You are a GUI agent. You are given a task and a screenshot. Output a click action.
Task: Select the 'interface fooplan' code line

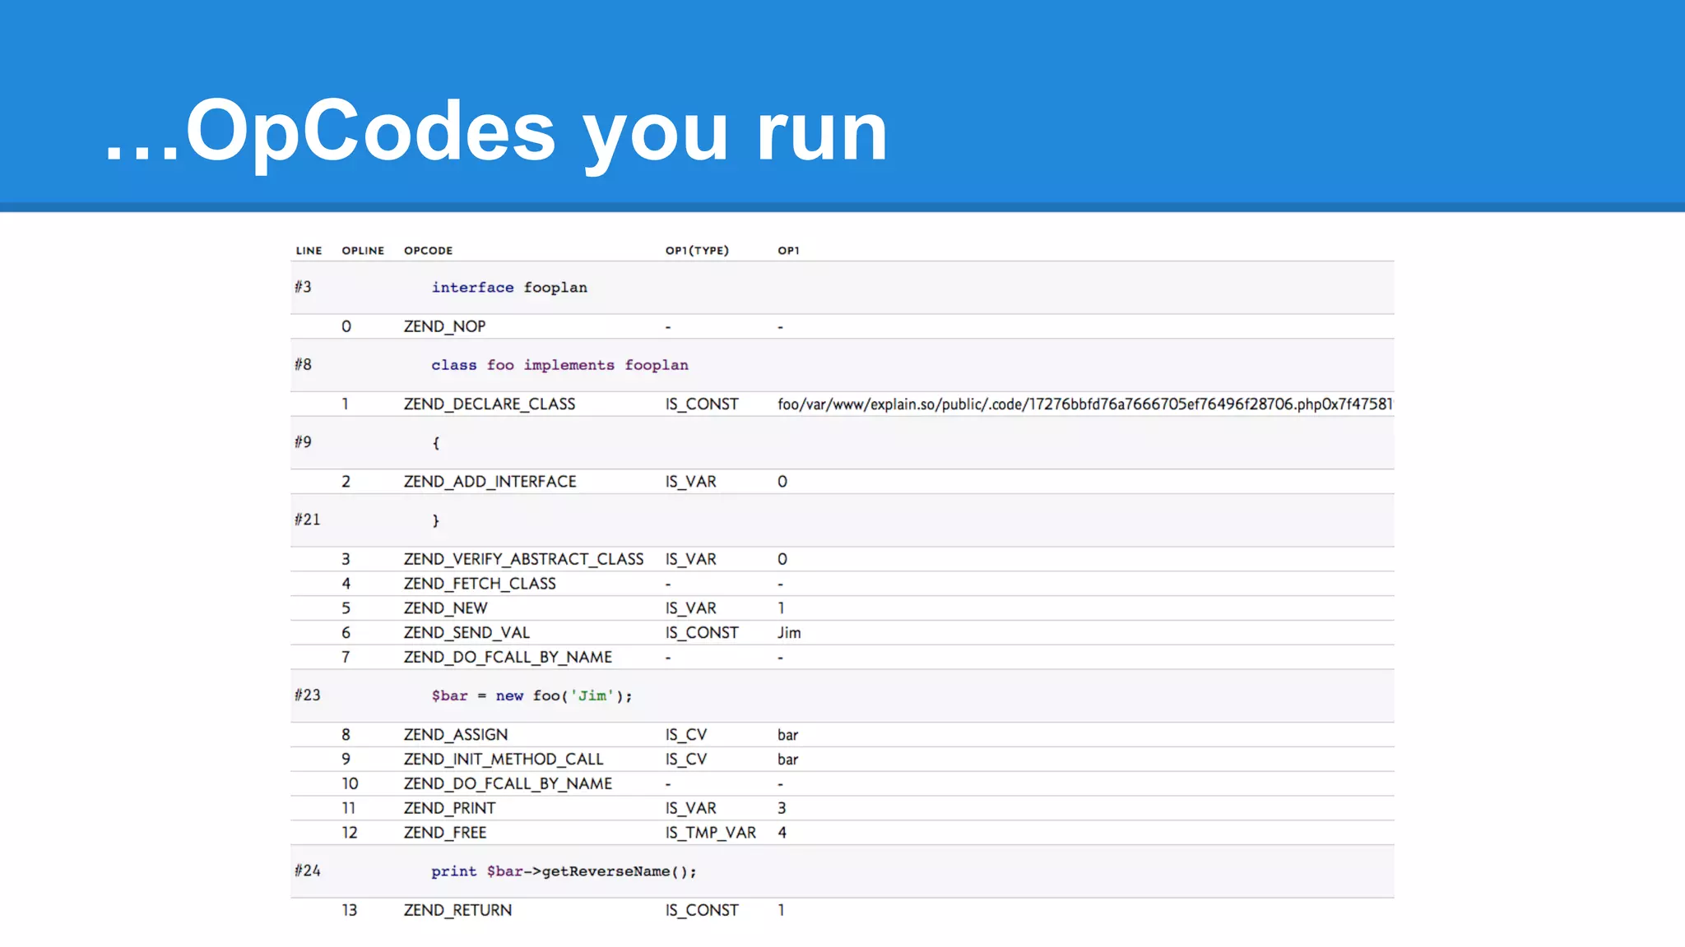click(x=509, y=288)
